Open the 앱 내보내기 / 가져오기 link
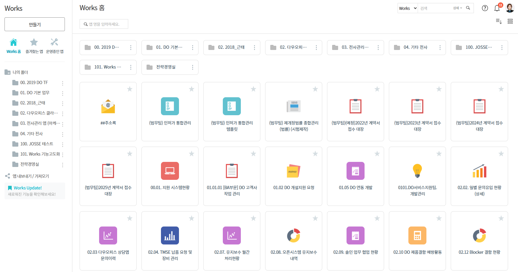The width and height of the screenshot is (518, 272). click(x=30, y=176)
